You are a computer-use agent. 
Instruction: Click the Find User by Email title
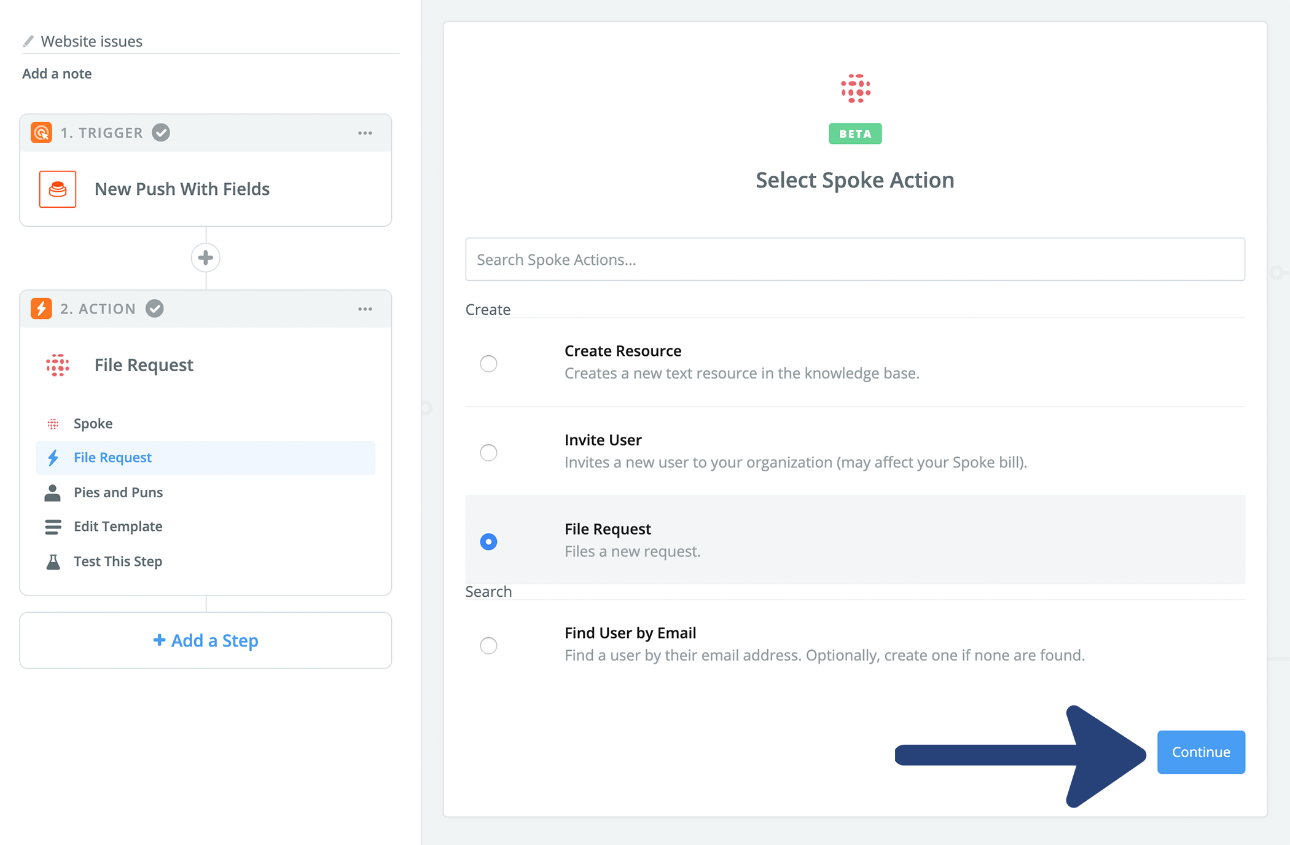(x=630, y=633)
